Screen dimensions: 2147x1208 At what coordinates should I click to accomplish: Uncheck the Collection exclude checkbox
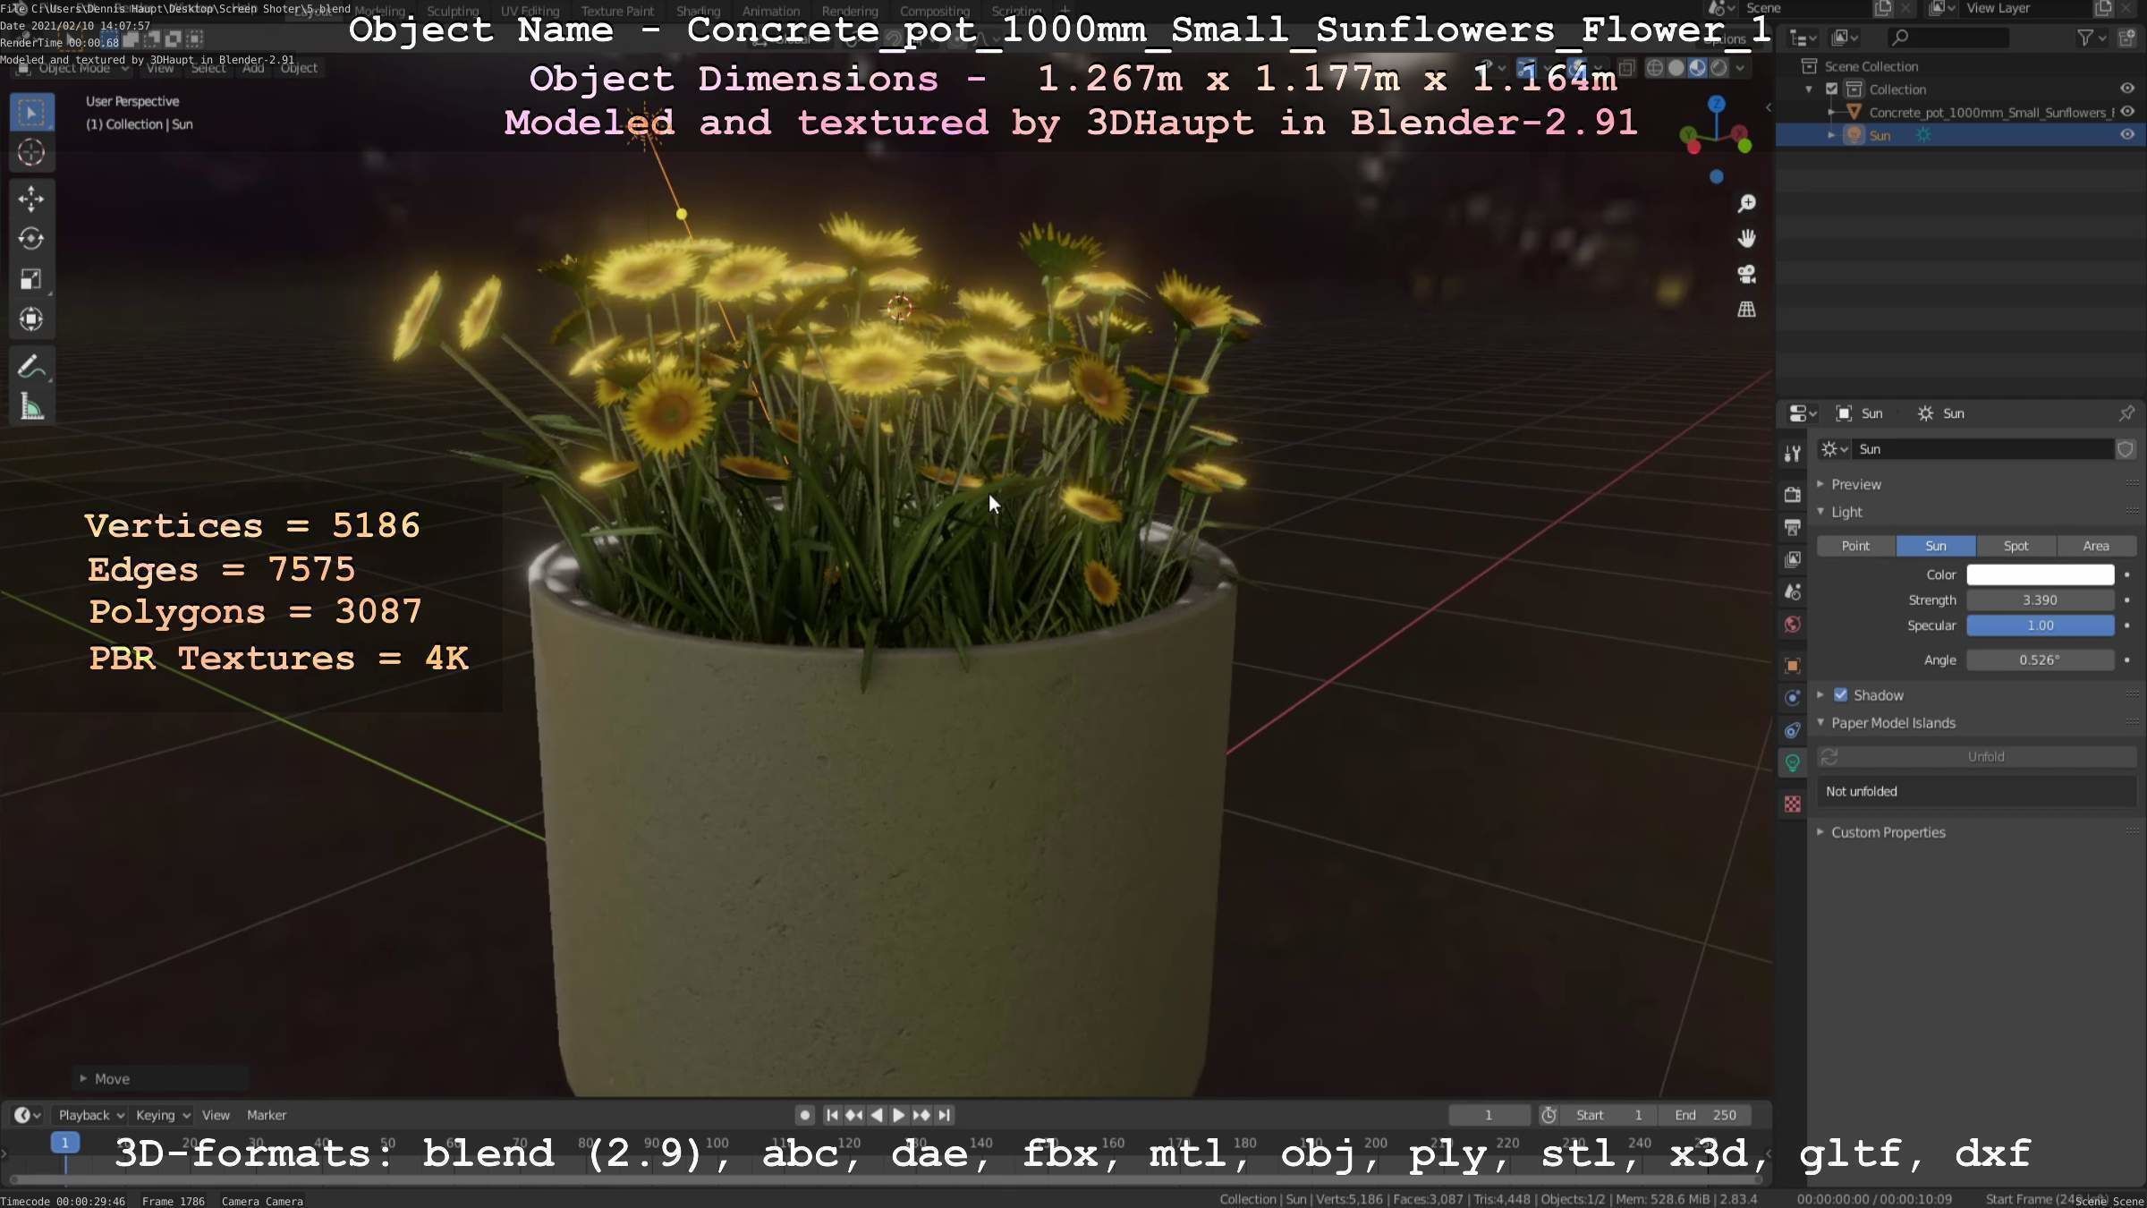[x=1831, y=89]
